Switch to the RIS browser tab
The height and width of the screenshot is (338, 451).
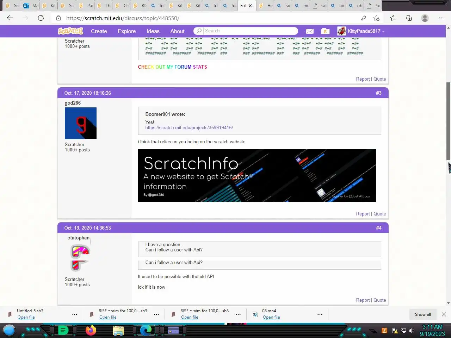click(x=140, y=6)
